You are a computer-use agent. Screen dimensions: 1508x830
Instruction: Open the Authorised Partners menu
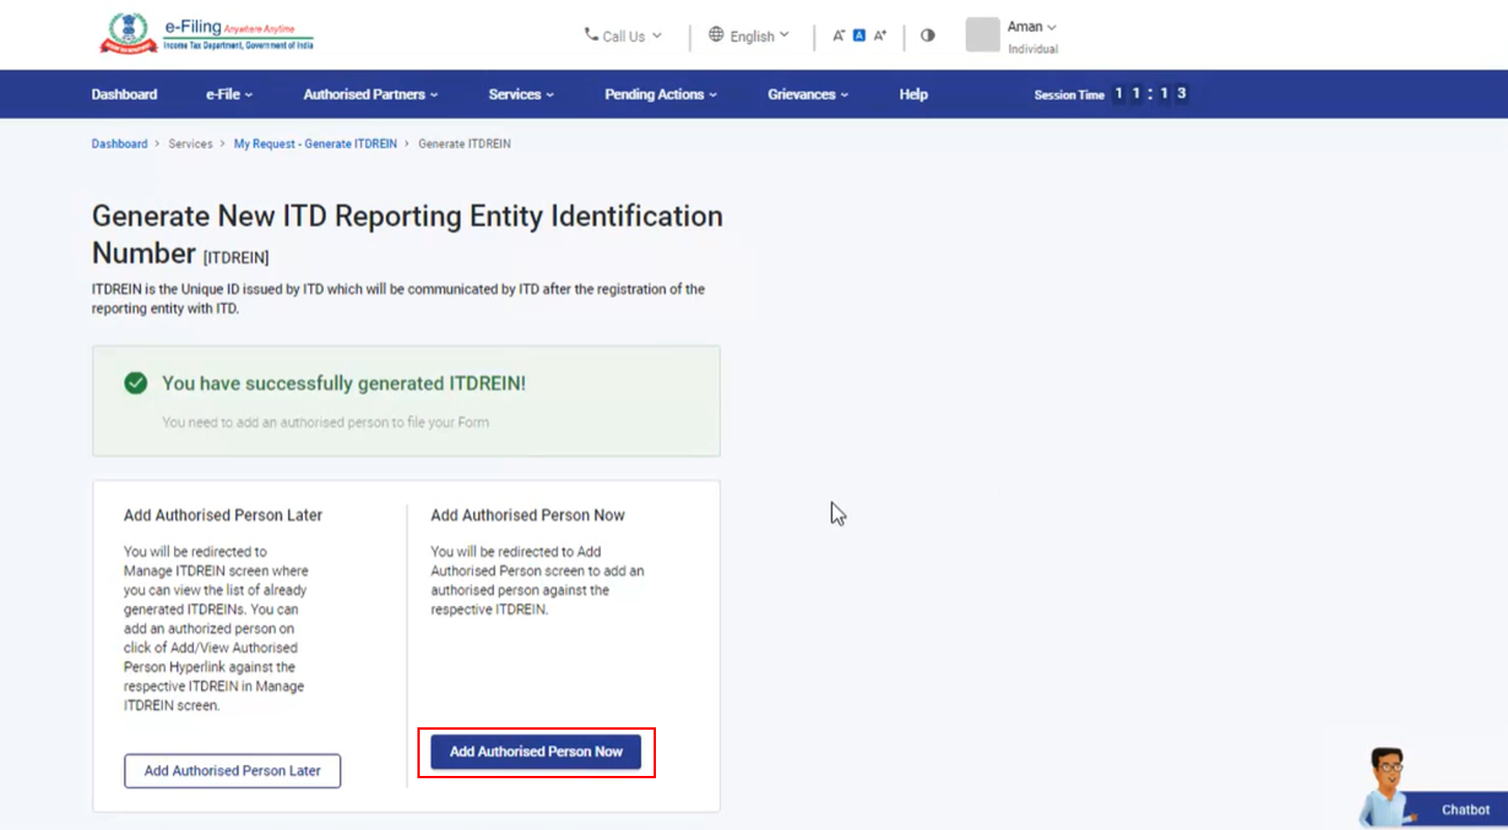370,94
